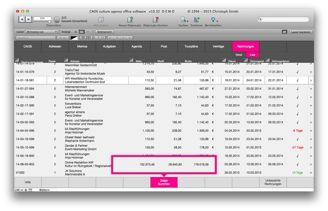Image resolution: width=328 pixels, height=211 pixels.
Task: Click the Seitenansicht button
Action: coord(104,32)
